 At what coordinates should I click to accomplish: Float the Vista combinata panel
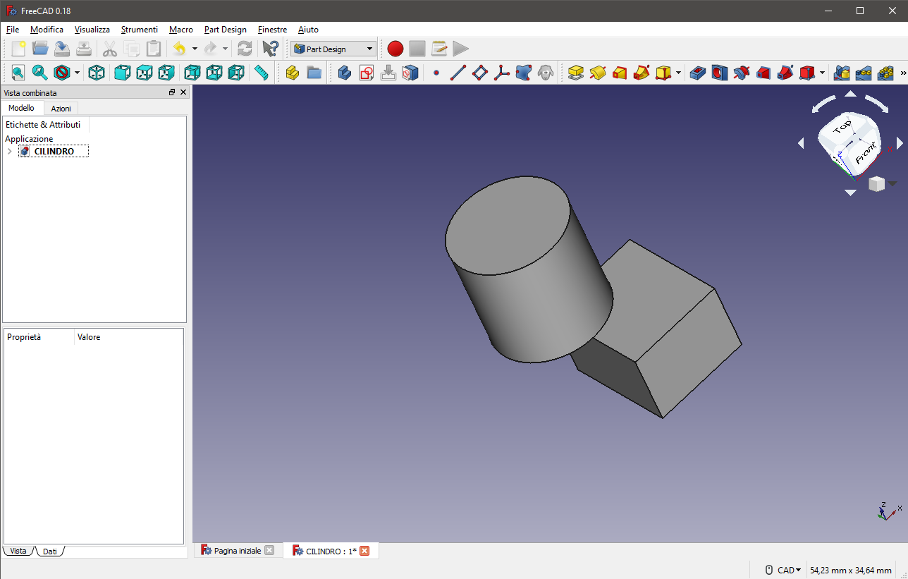pos(172,92)
